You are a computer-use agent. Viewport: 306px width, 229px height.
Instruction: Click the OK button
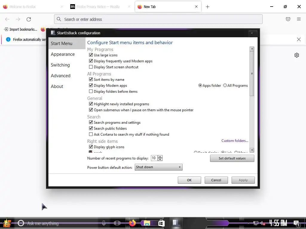(x=189, y=180)
